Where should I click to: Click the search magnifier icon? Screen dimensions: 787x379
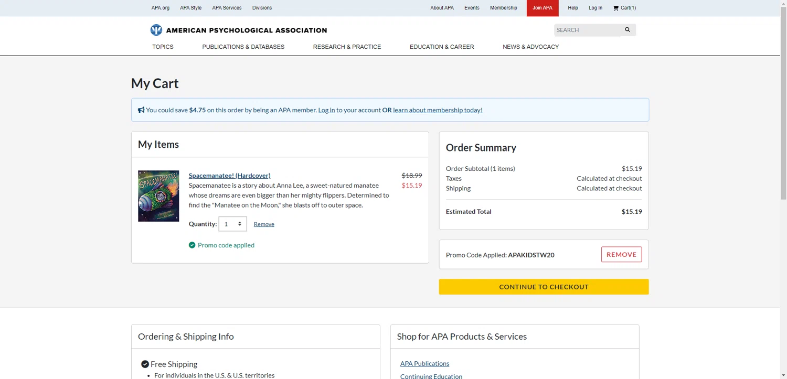click(x=628, y=30)
